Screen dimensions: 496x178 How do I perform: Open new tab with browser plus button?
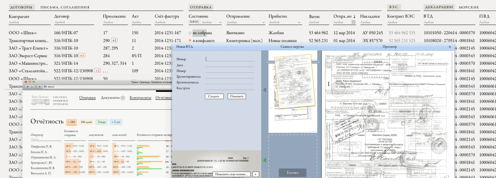[40, 87]
